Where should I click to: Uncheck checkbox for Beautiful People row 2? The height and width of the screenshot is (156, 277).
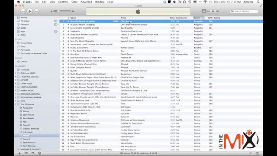(x=68, y=25)
